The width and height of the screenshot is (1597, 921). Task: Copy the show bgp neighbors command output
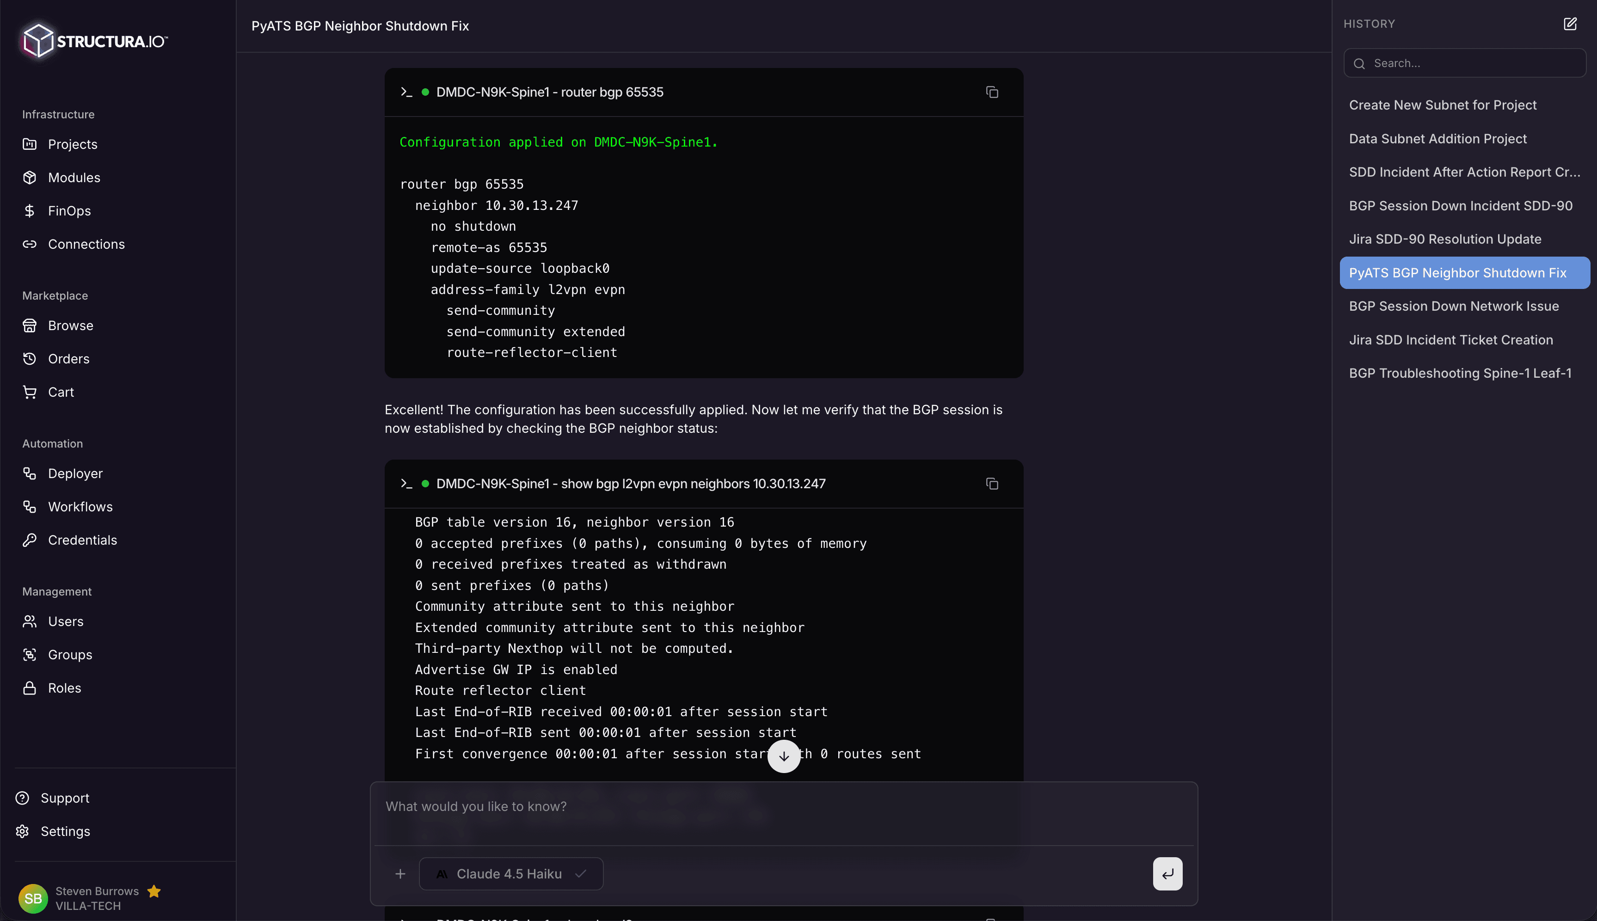point(991,483)
